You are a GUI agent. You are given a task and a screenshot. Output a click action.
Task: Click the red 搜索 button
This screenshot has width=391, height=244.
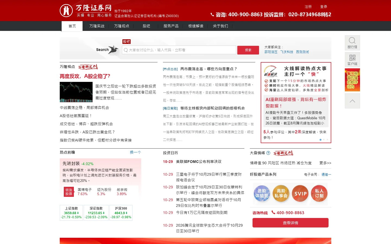point(248,50)
